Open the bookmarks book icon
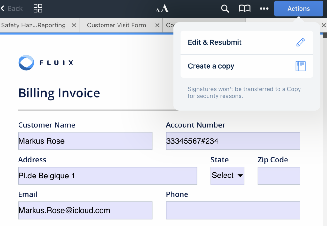 point(245,9)
